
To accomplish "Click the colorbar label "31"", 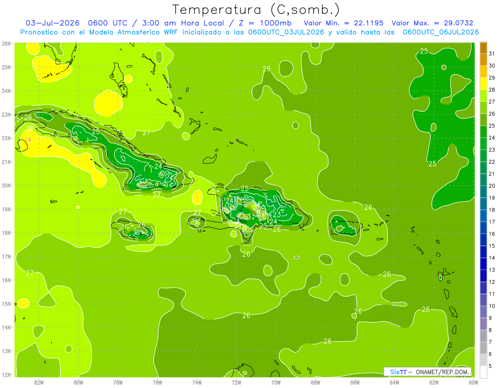I will click(492, 54).
